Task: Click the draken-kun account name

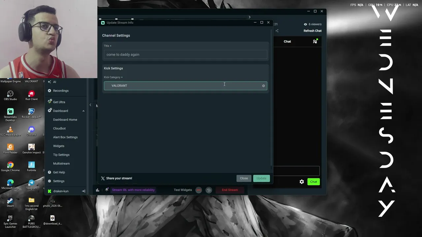Action: pos(61,191)
